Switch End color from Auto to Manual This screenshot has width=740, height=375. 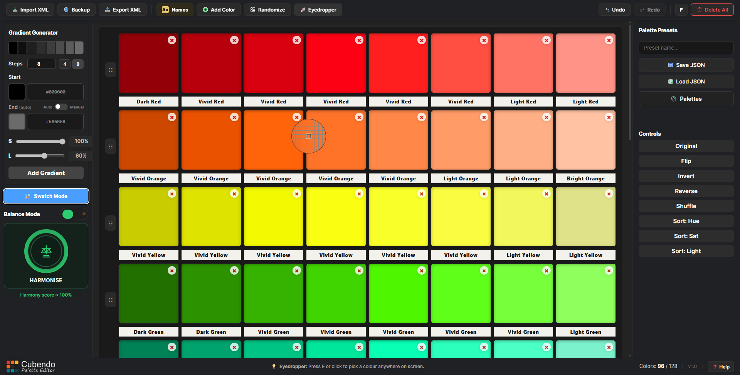61,107
